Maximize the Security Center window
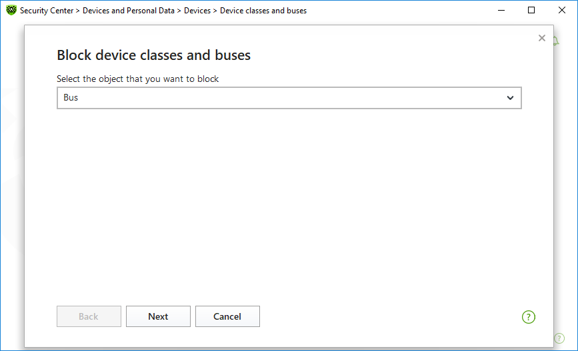The image size is (578, 351). 531,11
